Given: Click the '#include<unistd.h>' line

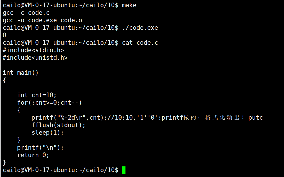Looking at the screenshot, I should [35, 58].
